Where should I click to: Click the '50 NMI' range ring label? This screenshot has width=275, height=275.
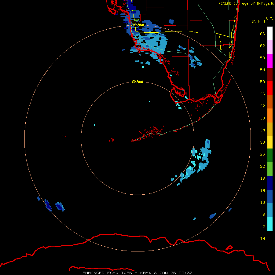137,82
